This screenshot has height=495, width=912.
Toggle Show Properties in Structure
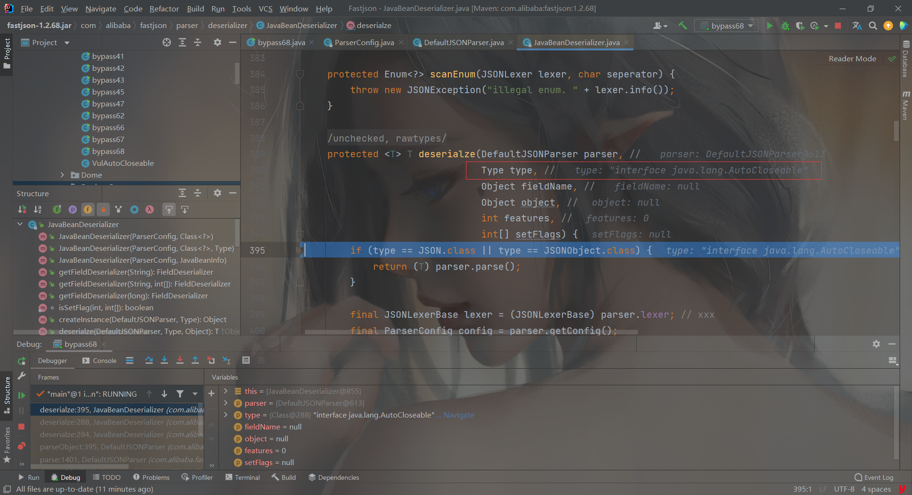pos(73,209)
